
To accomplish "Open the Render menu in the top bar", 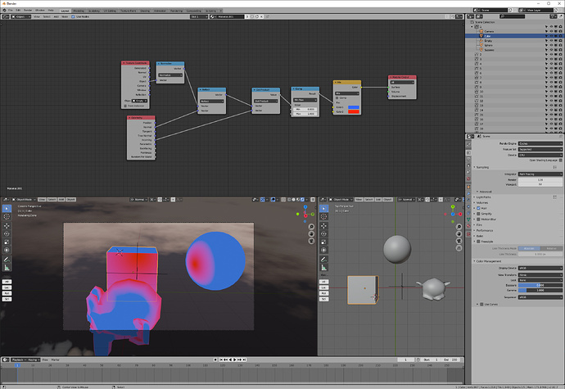I will (x=28, y=11).
